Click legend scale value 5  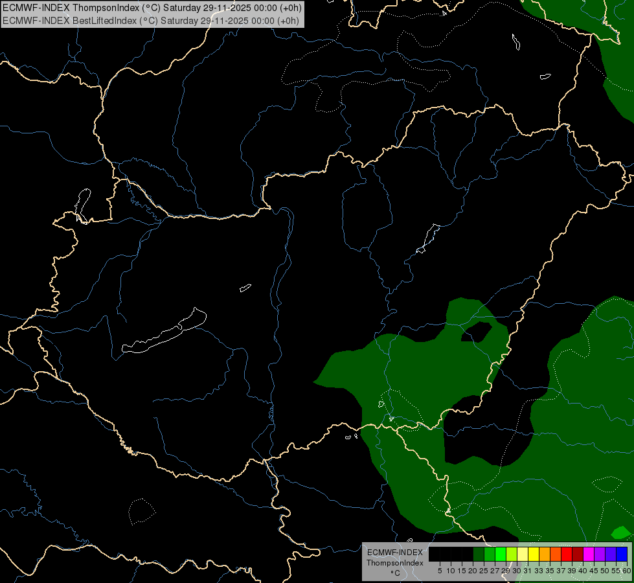440,571
